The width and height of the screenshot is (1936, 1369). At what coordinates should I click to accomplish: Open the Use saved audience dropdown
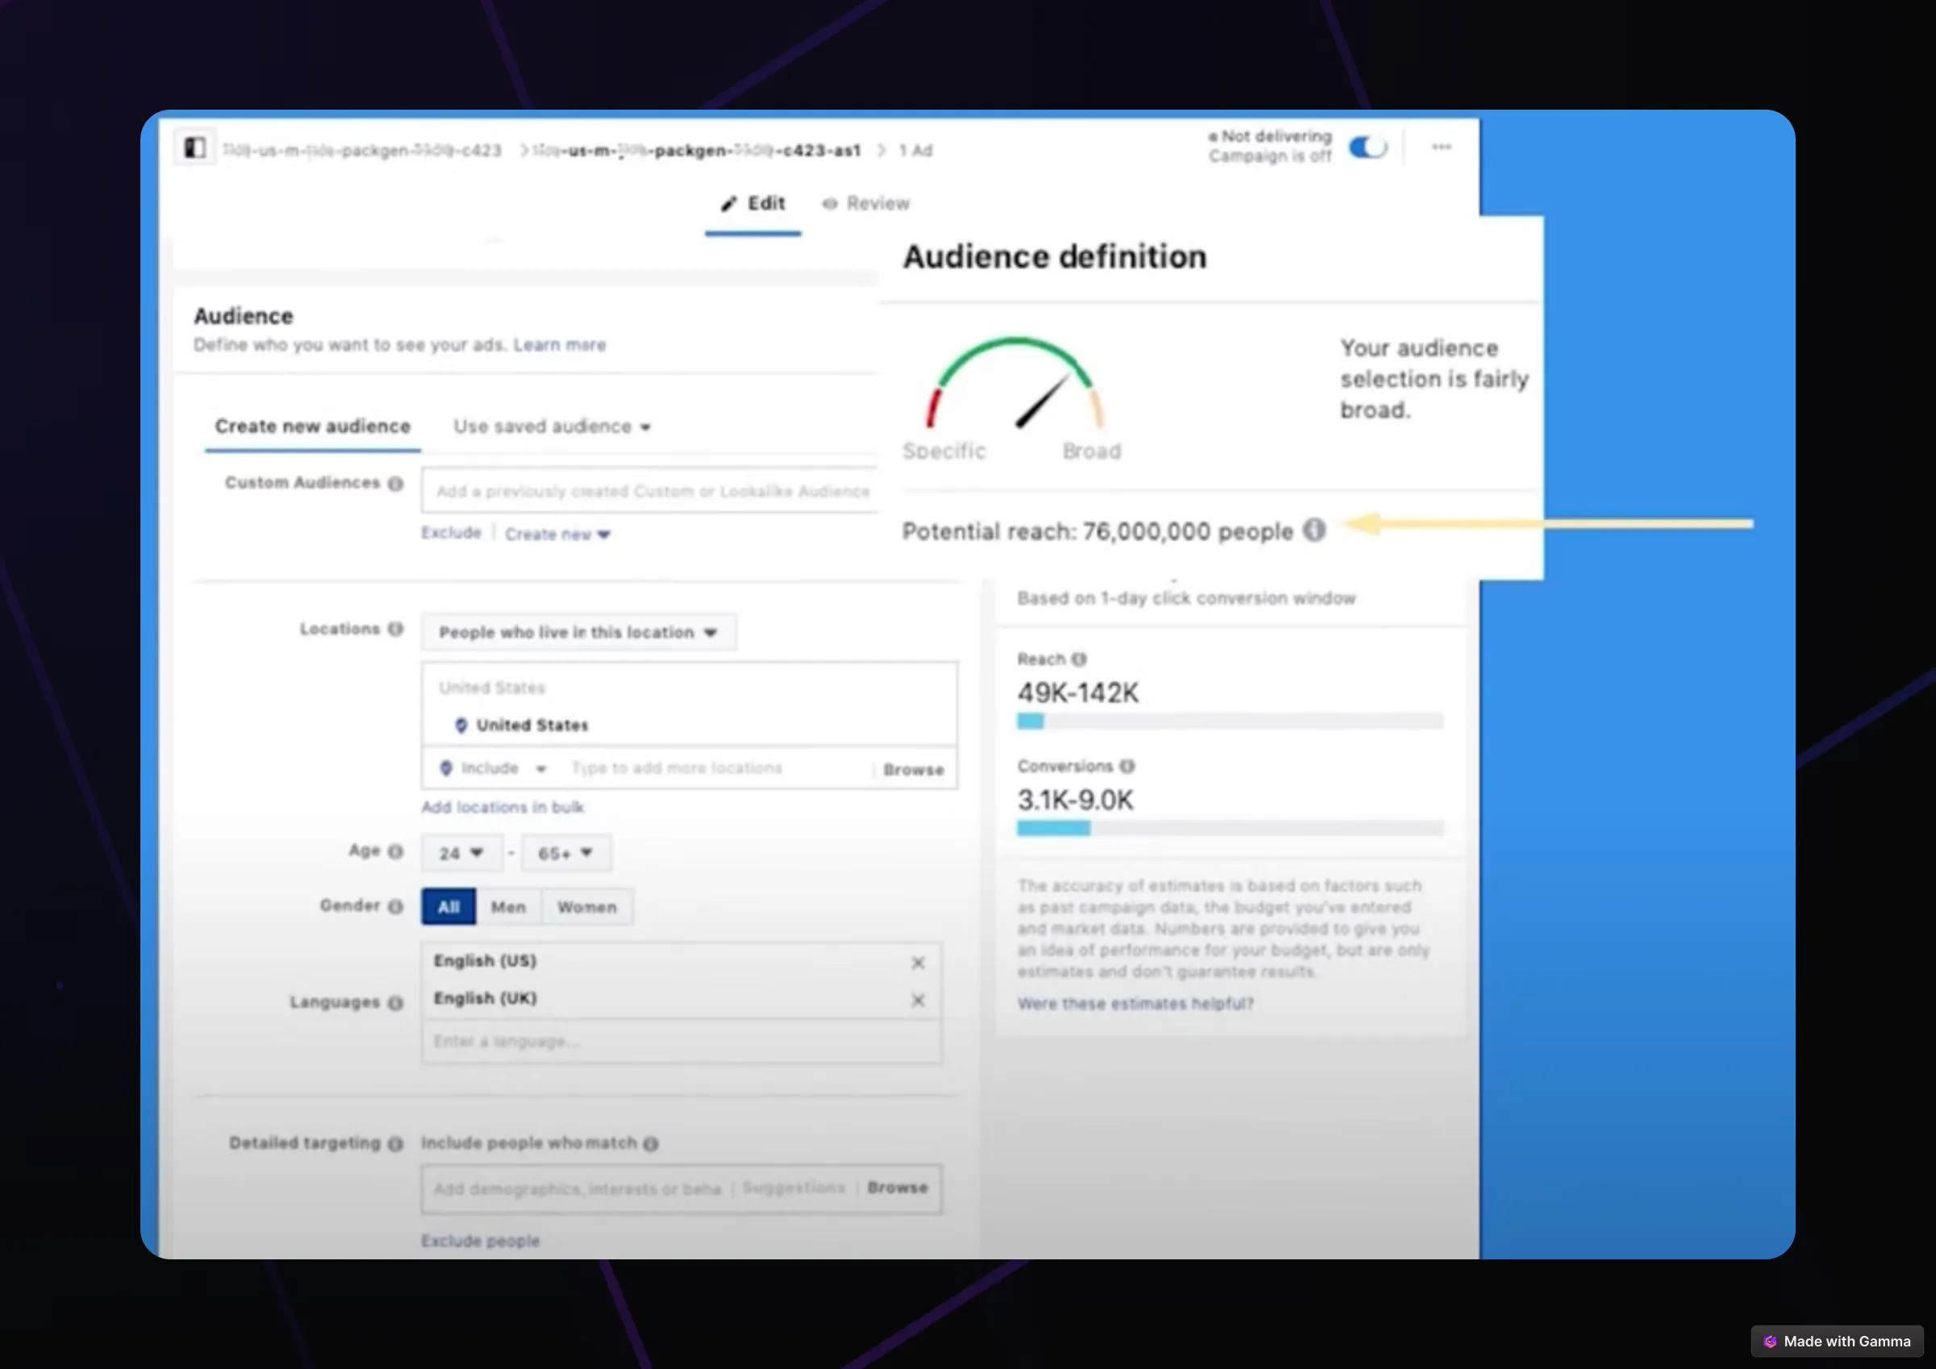coord(551,426)
